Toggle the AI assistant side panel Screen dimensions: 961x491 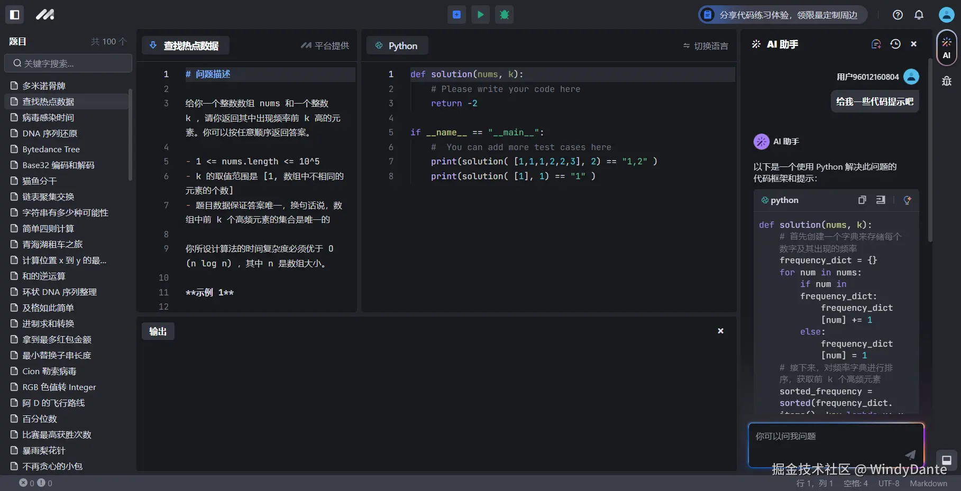coord(946,48)
